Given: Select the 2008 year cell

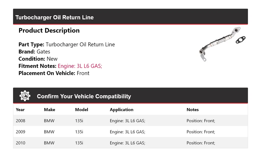Looking at the screenshot, I should point(20,121).
